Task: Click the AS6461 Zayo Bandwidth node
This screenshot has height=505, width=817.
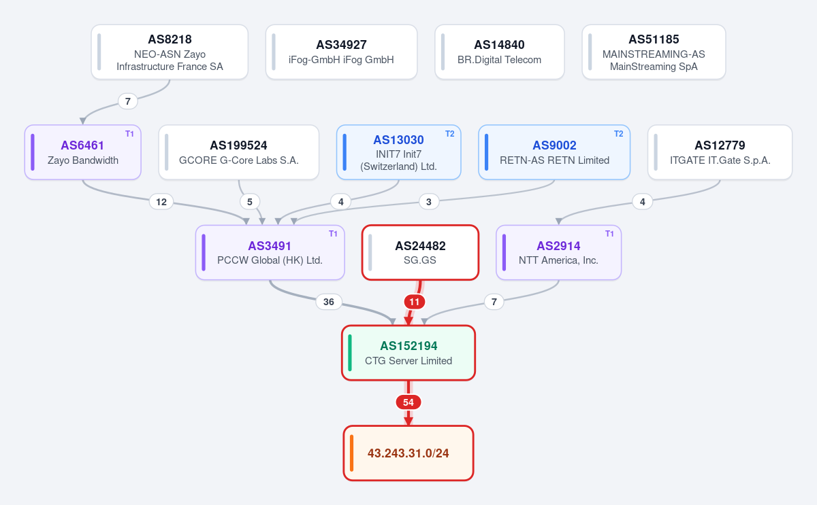Action: (x=83, y=152)
